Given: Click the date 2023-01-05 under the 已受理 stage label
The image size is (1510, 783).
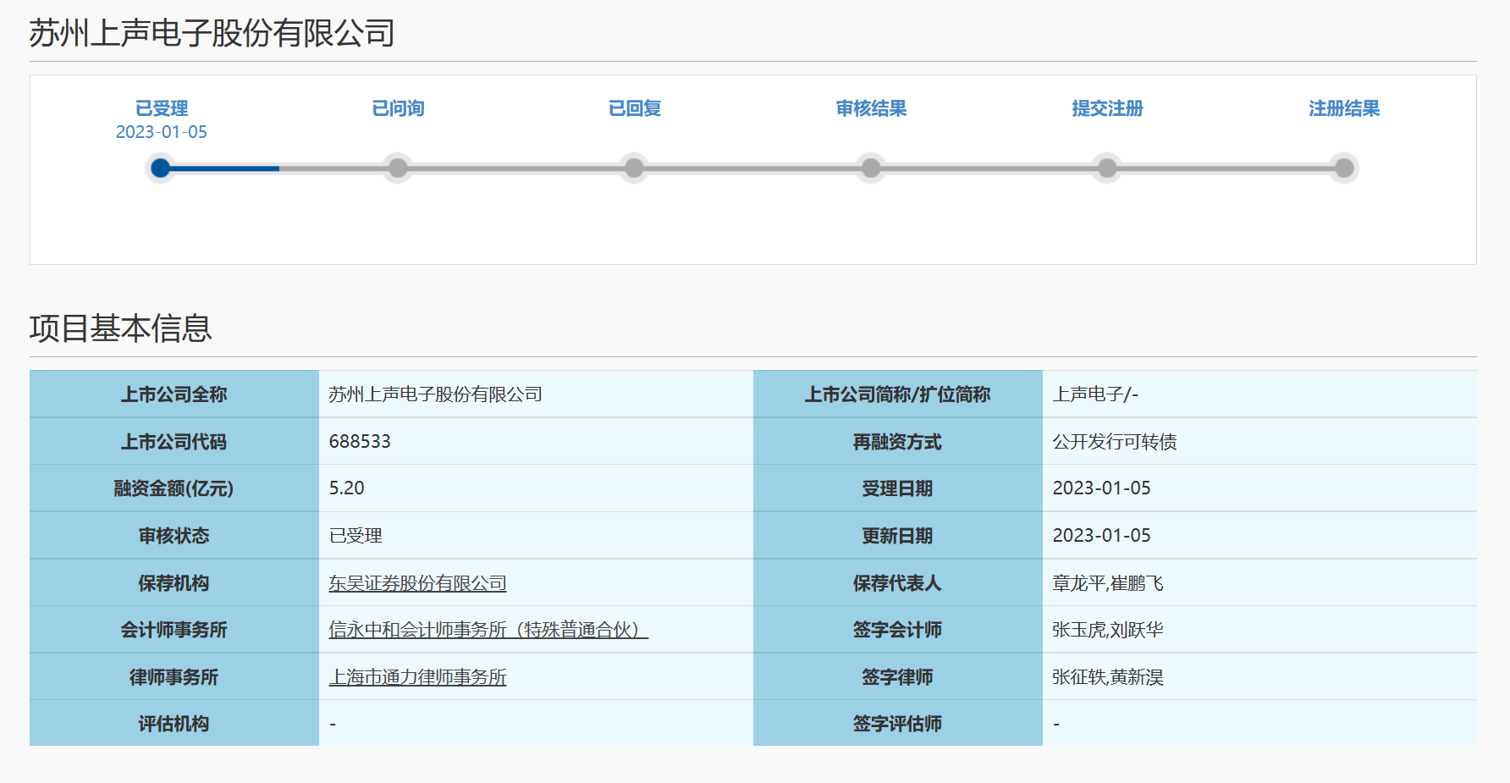Looking at the screenshot, I should 162,132.
